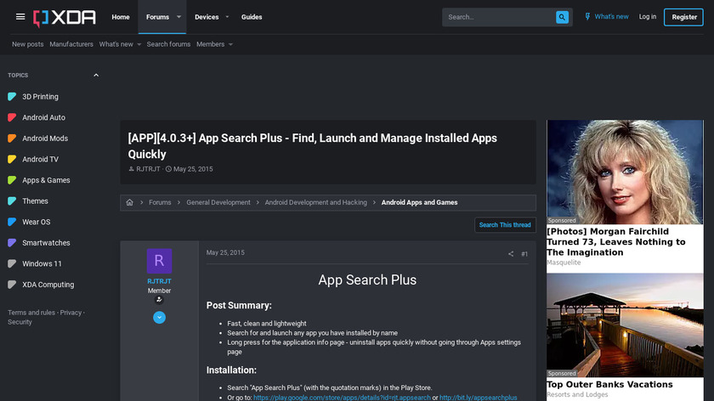Expand the Forums dropdown arrow
This screenshot has height=401, width=714.
click(x=178, y=17)
